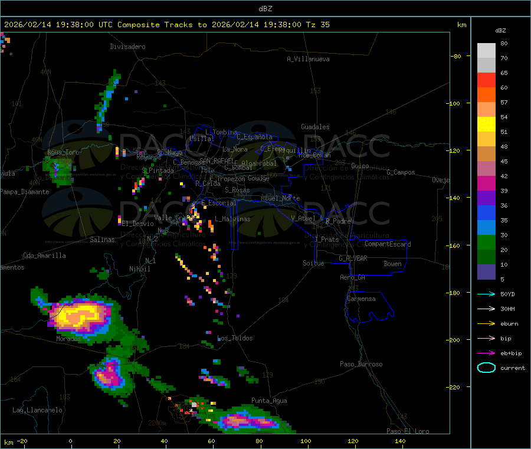The height and width of the screenshot is (449, 531).
Task: Click the UTC Composite Tracks timestamp header
Action: coord(166,25)
